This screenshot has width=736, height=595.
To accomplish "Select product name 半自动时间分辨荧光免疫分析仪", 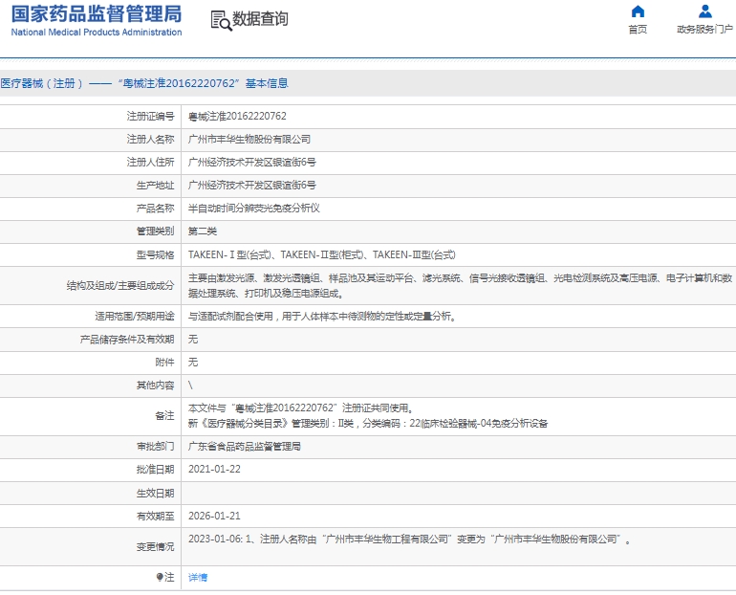I will 254,208.
